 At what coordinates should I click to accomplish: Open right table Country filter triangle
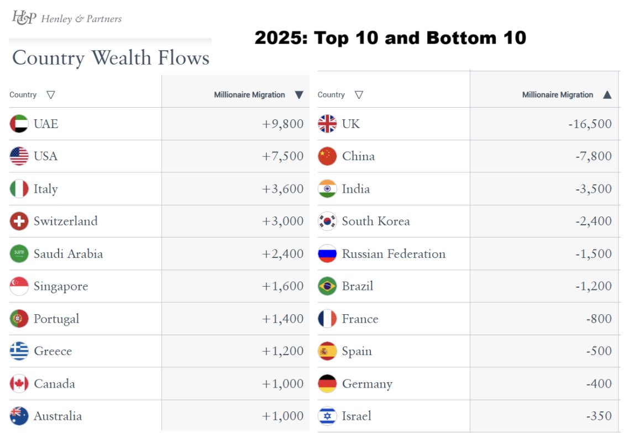359,95
